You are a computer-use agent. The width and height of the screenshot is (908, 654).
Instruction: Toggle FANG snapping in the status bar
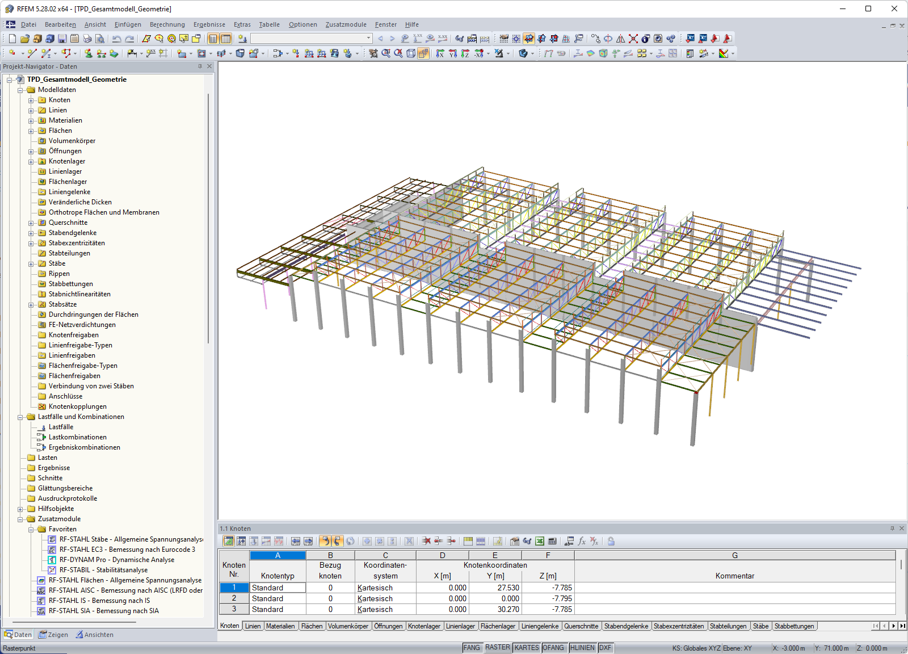473,647
